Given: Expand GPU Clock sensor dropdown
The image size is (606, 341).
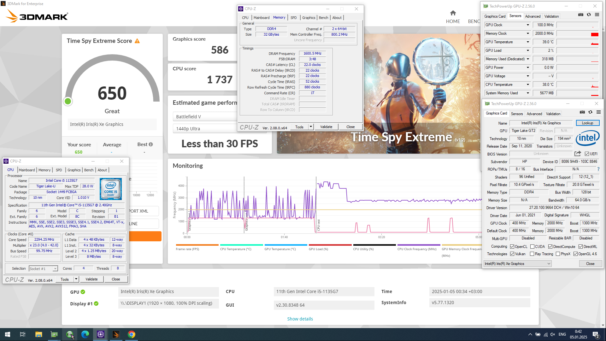Looking at the screenshot, I should click(x=528, y=25).
